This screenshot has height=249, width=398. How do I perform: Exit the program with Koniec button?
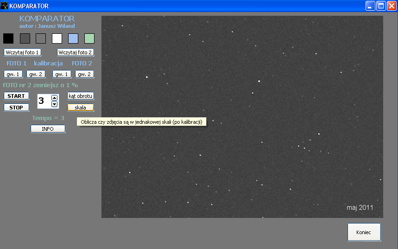[x=364, y=232]
